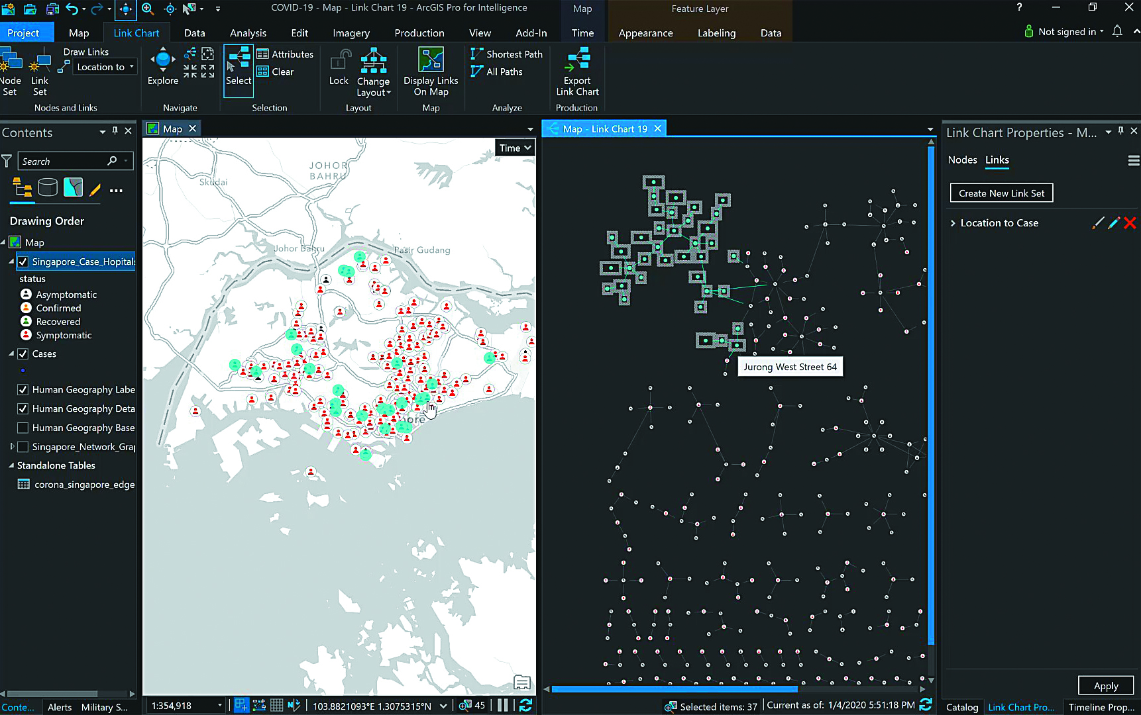Image resolution: width=1141 pixels, height=715 pixels.
Task: Enable the Singapore_Network_Graph layer
Action: (x=23, y=447)
